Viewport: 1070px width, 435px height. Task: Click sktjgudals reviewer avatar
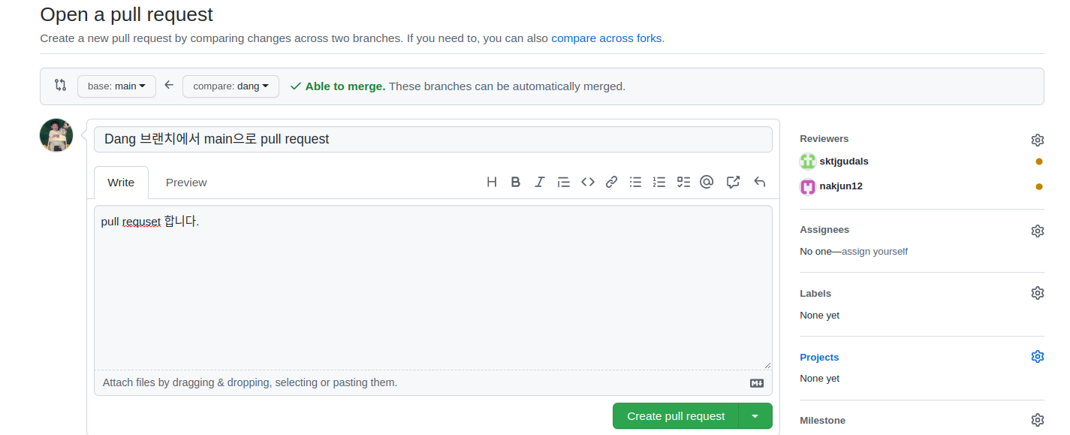coord(808,161)
